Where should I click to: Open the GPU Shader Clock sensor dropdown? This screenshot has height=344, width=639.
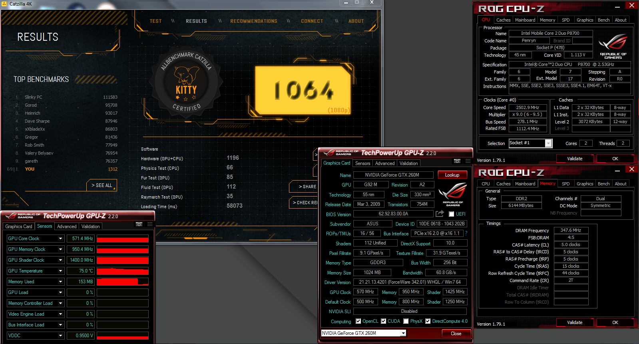pos(61,260)
